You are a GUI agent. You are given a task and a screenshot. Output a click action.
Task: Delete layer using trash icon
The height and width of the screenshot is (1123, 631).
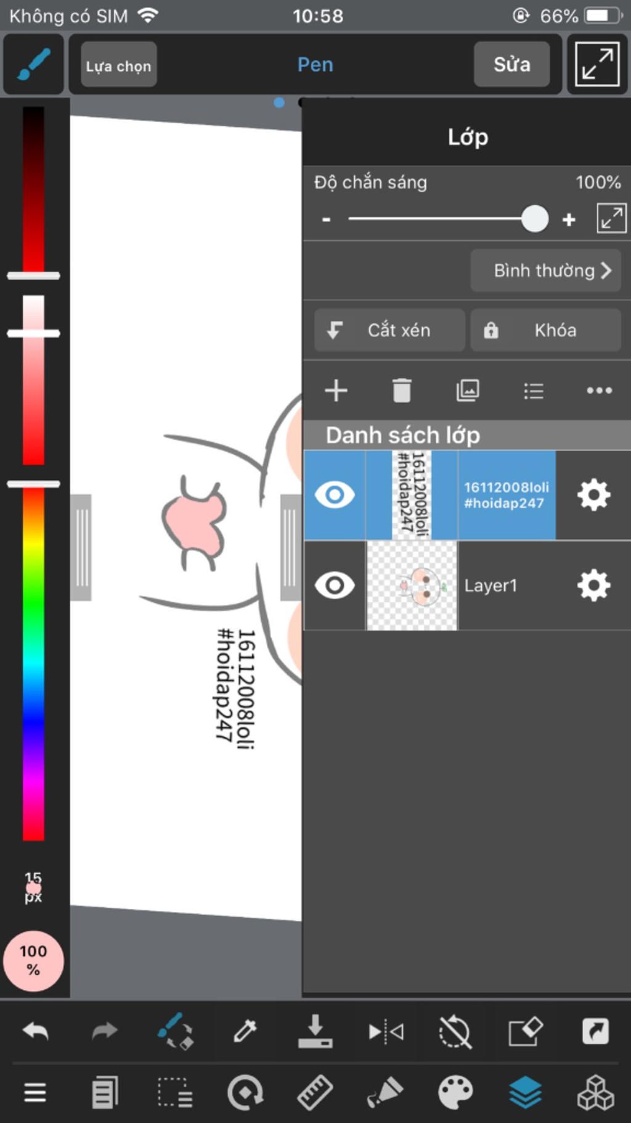402,391
